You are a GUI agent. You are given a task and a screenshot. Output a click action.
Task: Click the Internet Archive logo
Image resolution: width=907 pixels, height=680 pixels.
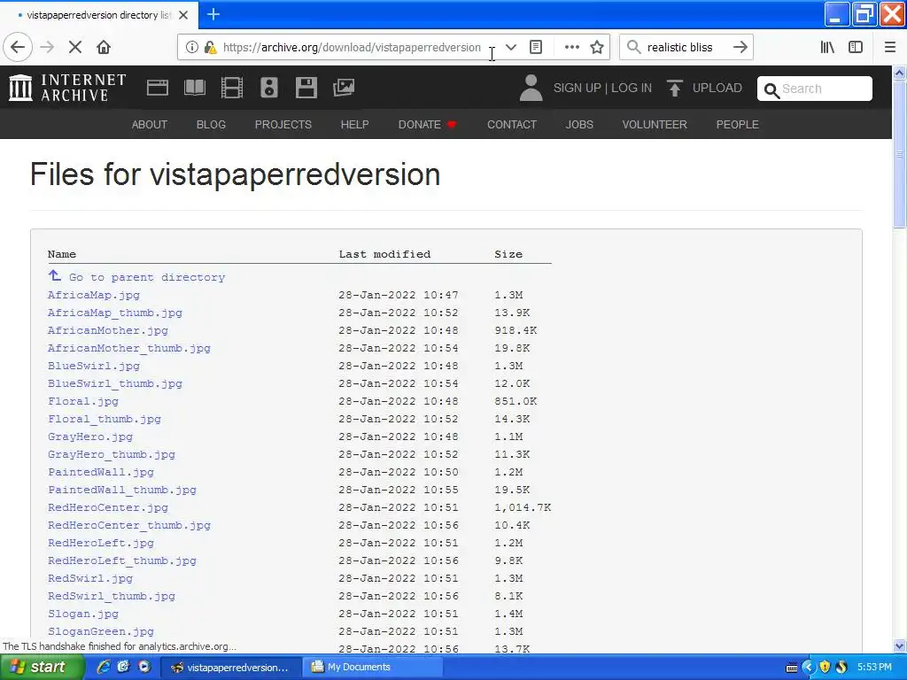pos(67,88)
